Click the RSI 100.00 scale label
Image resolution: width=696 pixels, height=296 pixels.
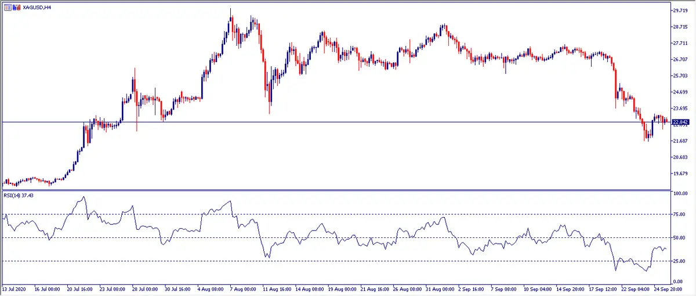pyautogui.click(x=680, y=193)
